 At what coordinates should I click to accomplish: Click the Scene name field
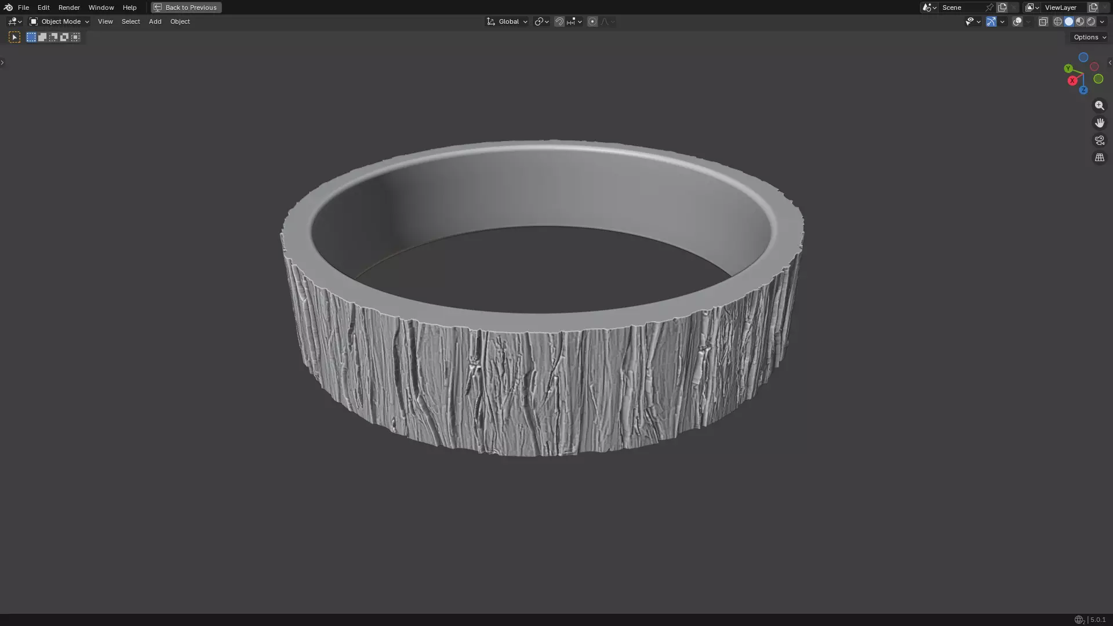point(961,8)
